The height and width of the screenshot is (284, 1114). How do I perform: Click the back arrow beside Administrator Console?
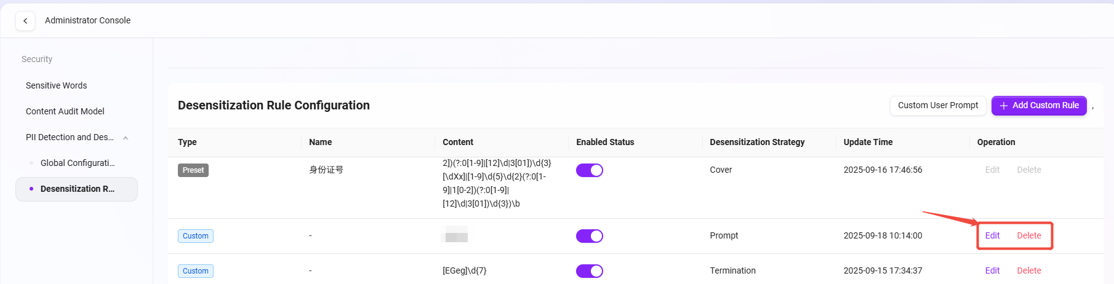click(25, 21)
